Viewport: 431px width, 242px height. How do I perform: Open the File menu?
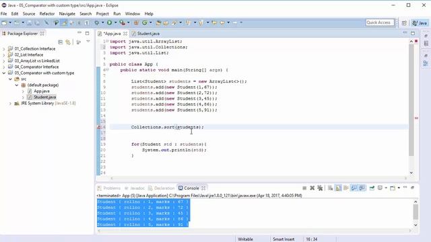(x=4, y=13)
